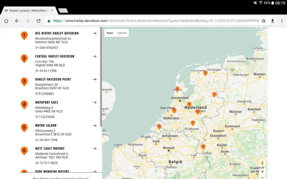This screenshot has width=287, height=179.
Task: Click the dealer list scrollbar
Action: point(101,77)
